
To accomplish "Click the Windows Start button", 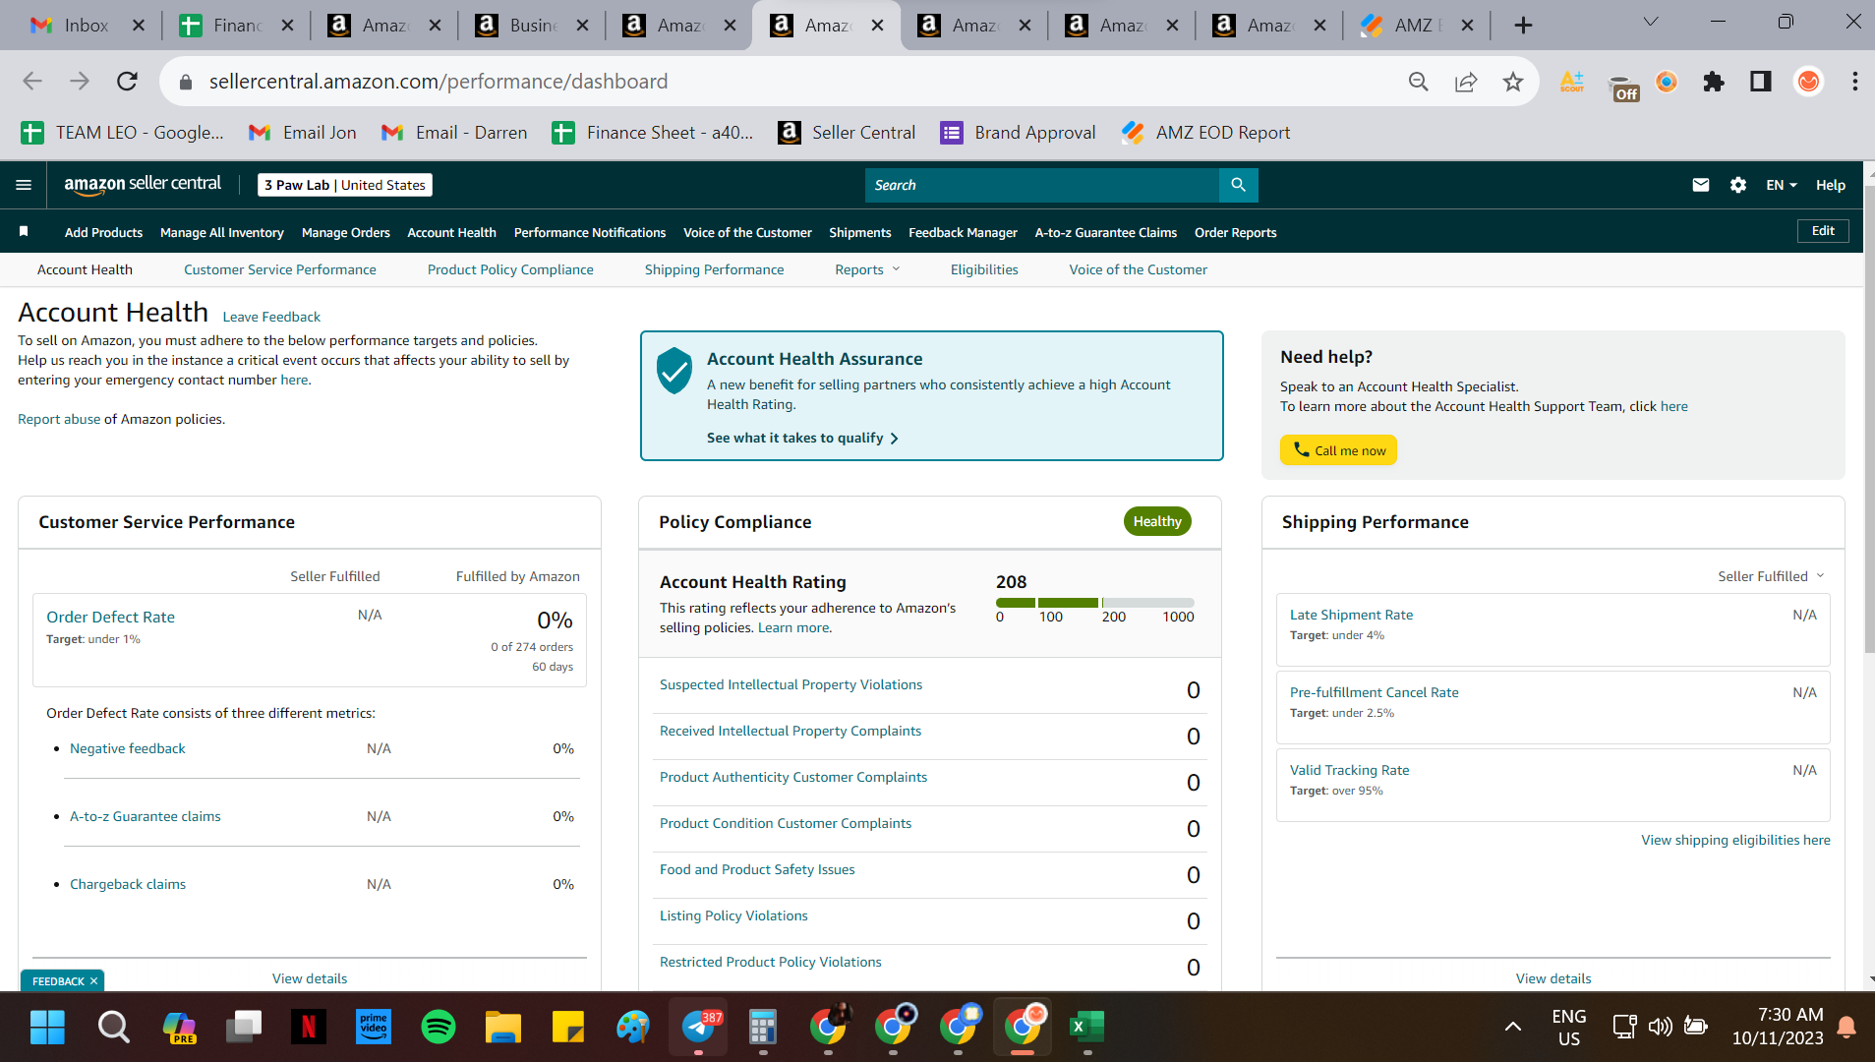I will [x=47, y=1027].
